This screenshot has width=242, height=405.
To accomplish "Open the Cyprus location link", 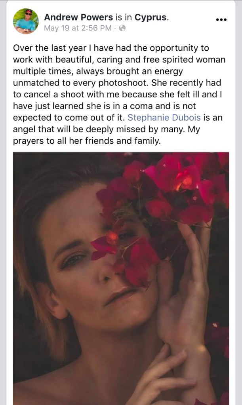I will pos(151,17).
